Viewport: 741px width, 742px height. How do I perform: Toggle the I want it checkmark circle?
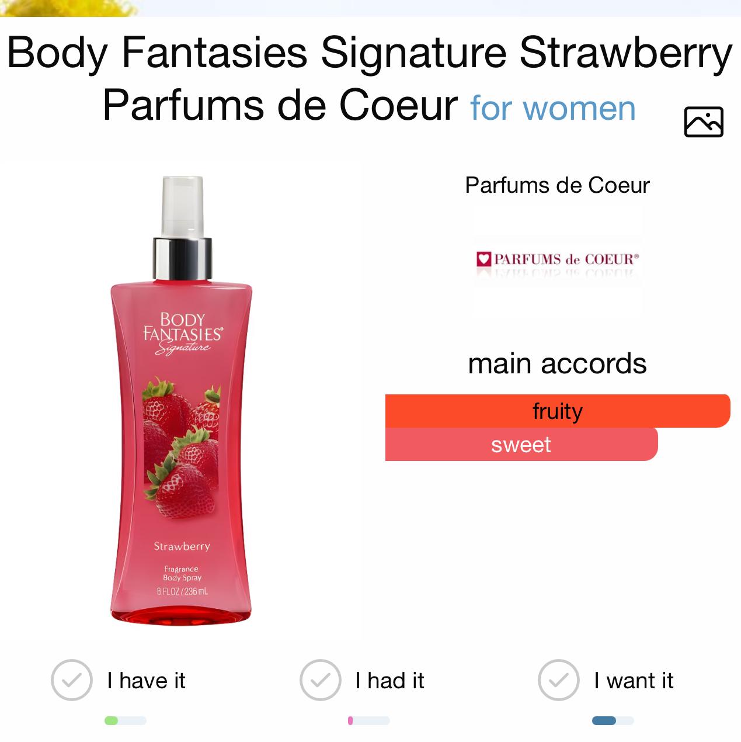(x=559, y=680)
